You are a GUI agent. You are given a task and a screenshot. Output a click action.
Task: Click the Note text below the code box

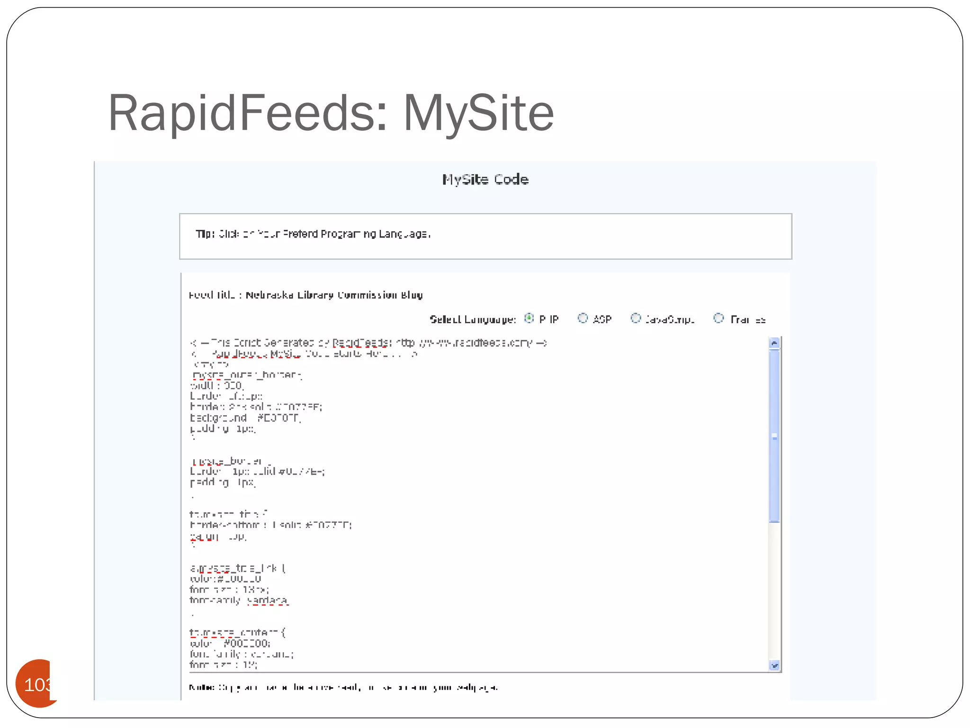point(343,687)
